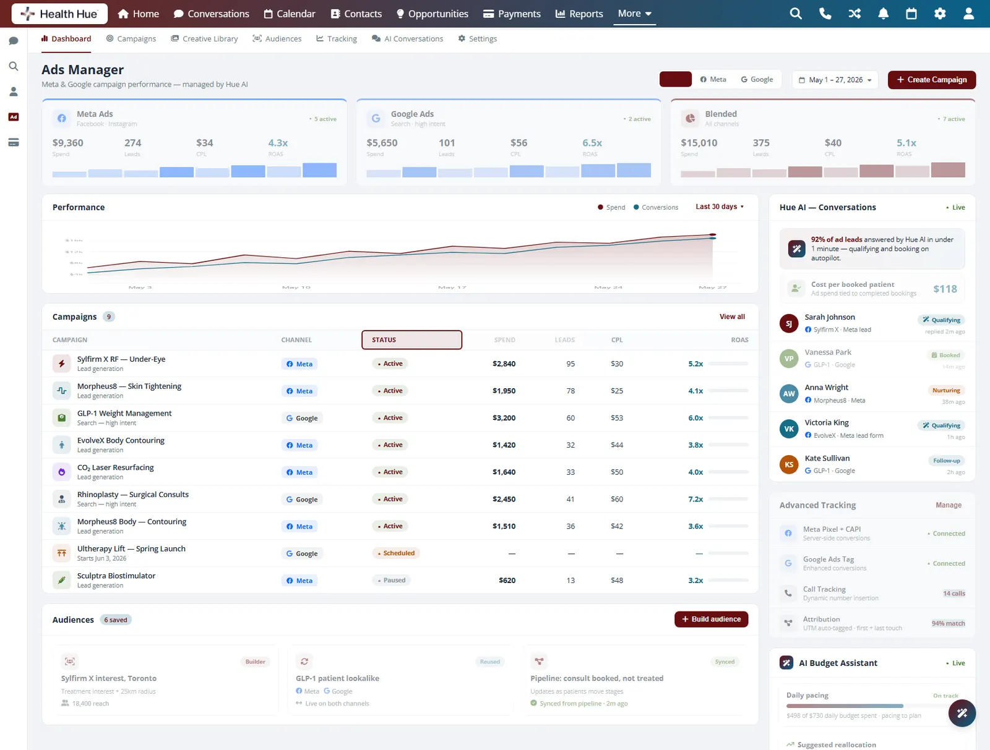Open the settings gear in the top bar
The width and height of the screenshot is (990, 750).
[940, 14]
